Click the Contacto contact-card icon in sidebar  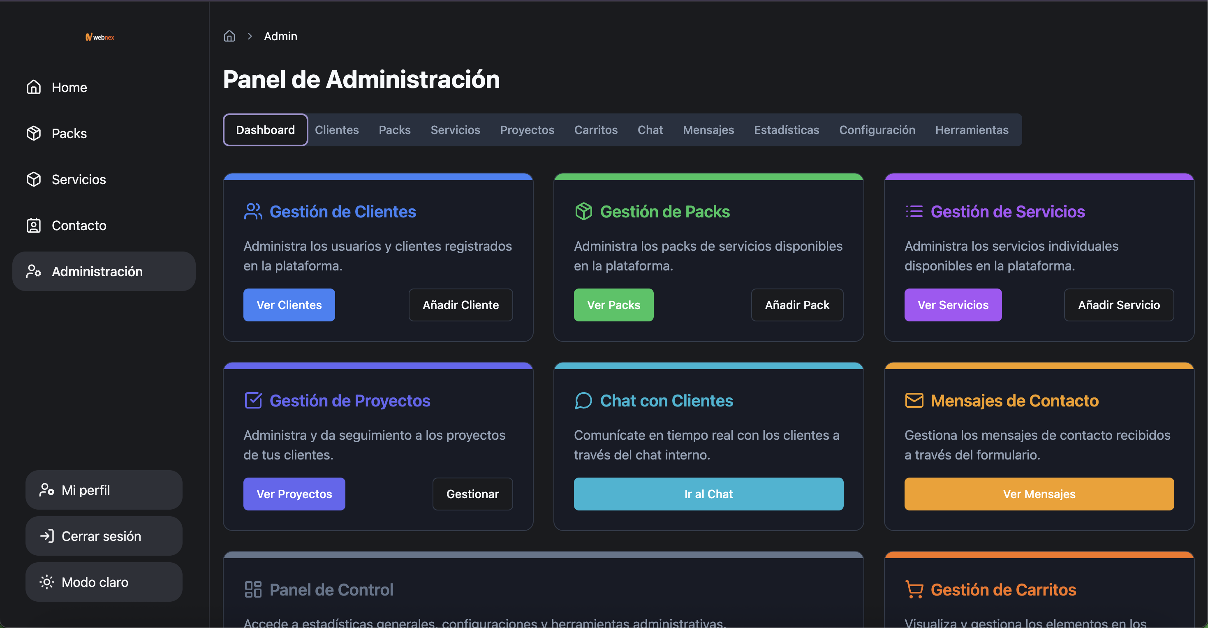34,225
